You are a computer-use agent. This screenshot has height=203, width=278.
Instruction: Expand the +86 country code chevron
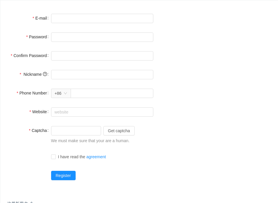65,93
